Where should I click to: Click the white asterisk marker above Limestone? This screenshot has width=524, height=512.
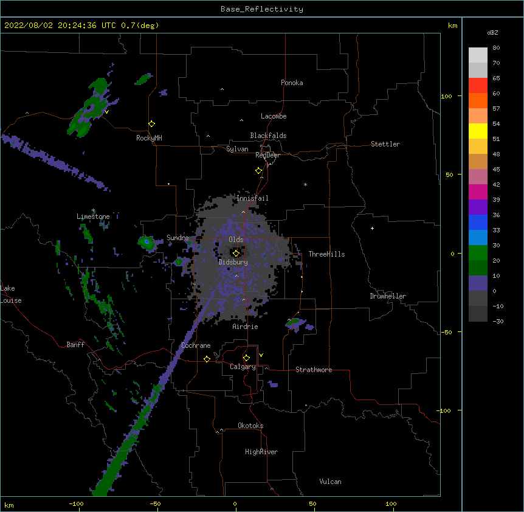tap(93, 210)
